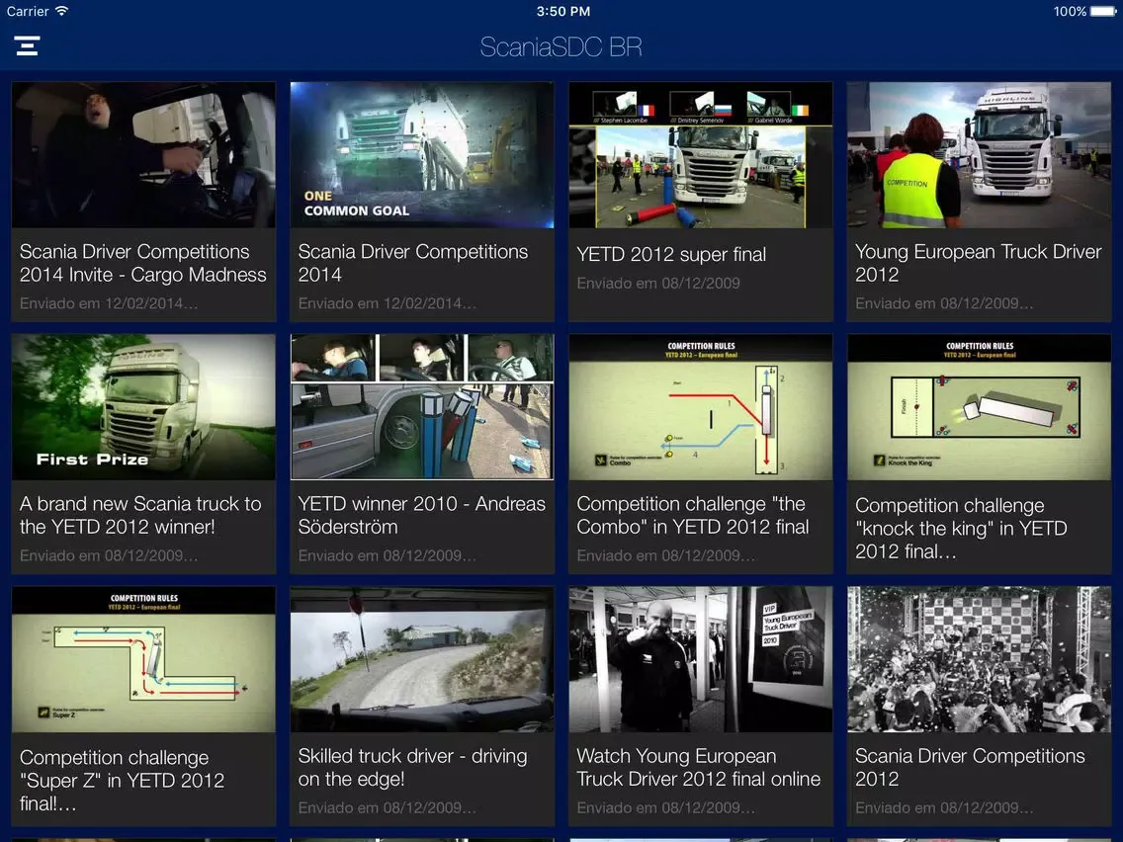Select title 'Young European Truck Driver 2012'
1123x842 pixels.
979,263
